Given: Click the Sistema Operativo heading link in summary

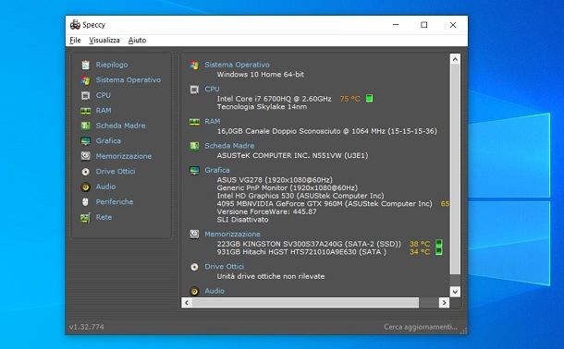Looking at the screenshot, I should (237, 65).
